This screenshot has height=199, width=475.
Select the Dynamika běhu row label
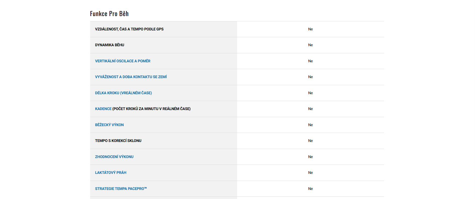[x=110, y=45]
